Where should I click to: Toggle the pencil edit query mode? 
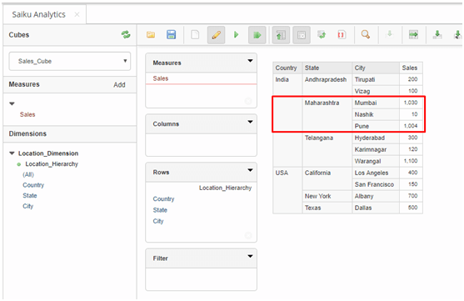(216, 35)
